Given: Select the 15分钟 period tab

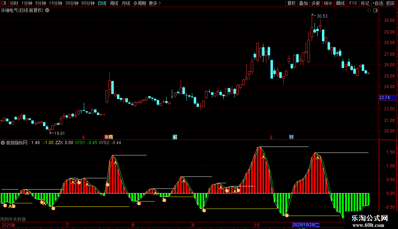Looking at the screenshot, I should pos(56,3).
